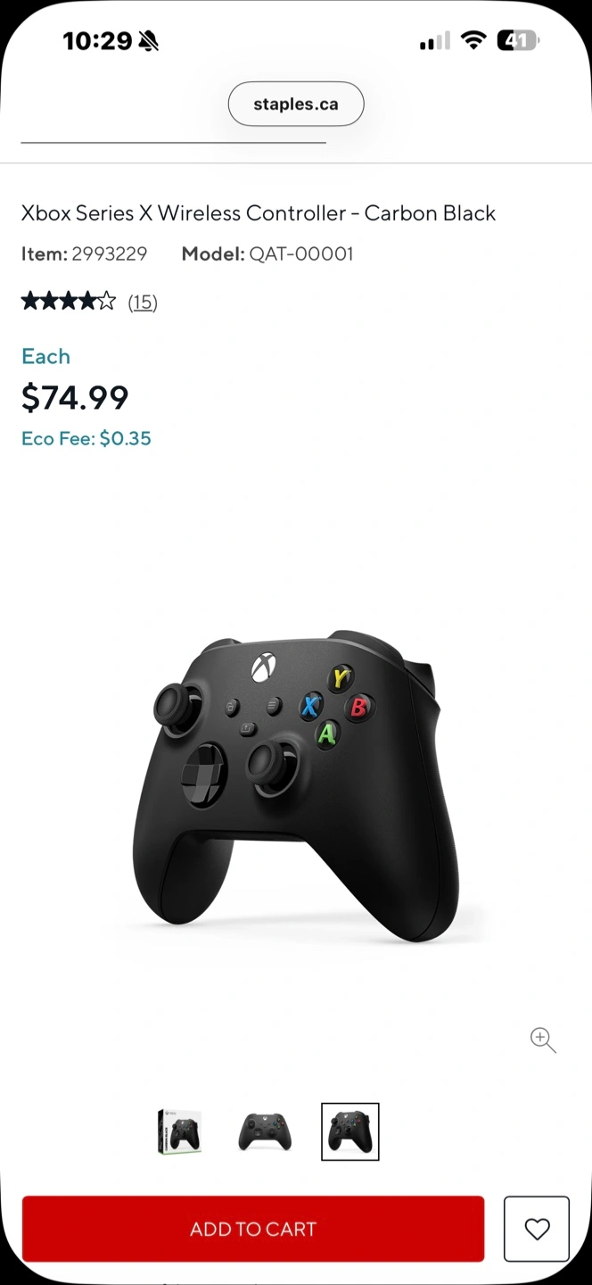This screenshot has height=1285, width=592.
Task: Add item to wishlist with heart icon
Action: 537,1229
